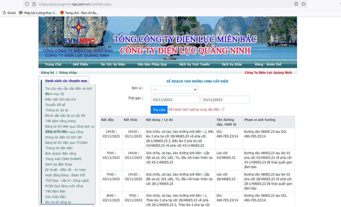Screen dimensions: 341x207
Task: Open Trang chủ - Ban chỉ đạo bookmark
Action: coord(79,13)
